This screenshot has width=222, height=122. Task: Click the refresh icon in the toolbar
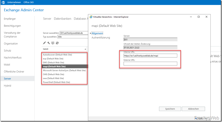coord(57,43)
